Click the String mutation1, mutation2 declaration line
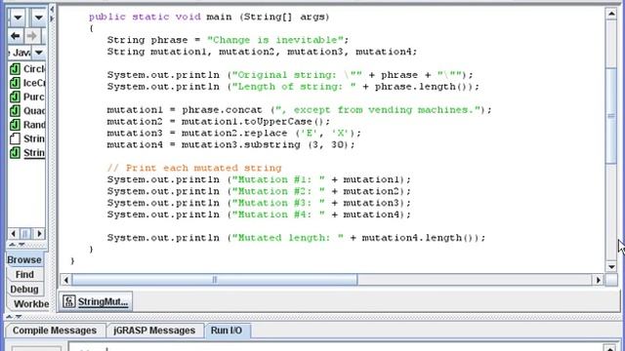The image size is (625, 351). (262, 52)
